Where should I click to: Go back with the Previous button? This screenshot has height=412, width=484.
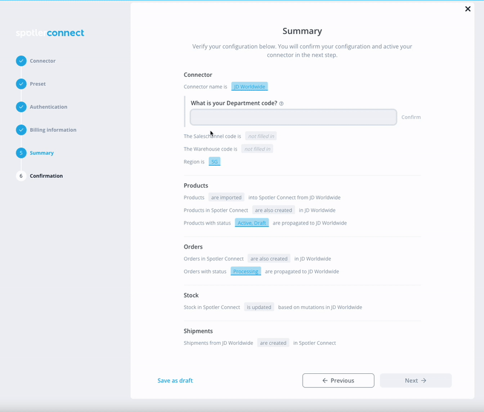pos(338,381)
